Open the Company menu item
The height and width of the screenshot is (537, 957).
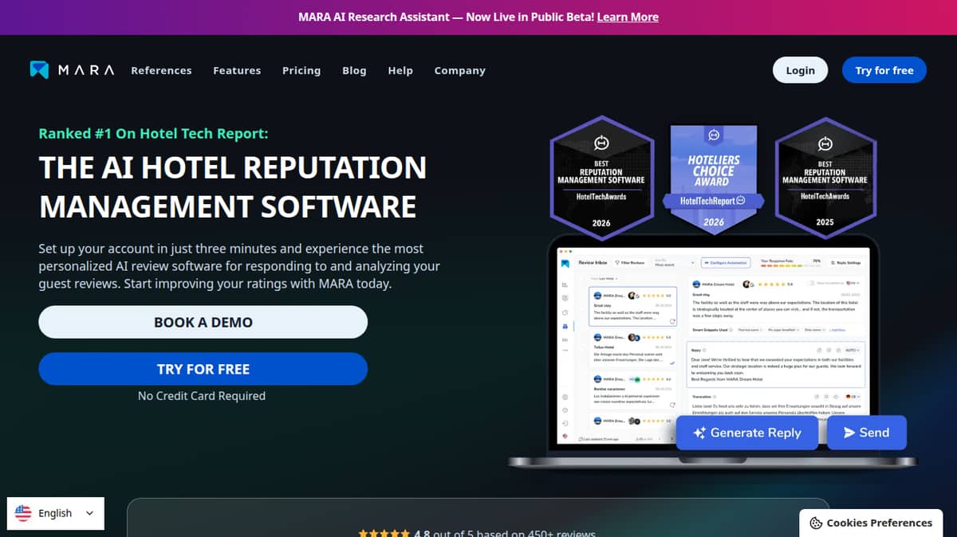(459, 70)
